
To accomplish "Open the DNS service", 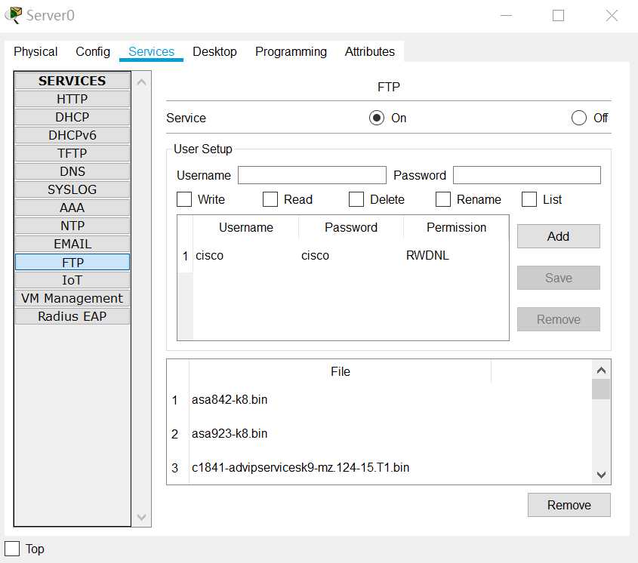I will click(72, 171).
